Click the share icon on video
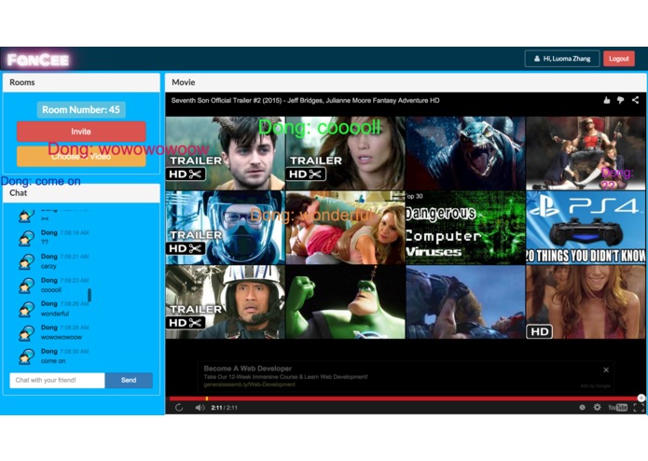 point(635,100)
